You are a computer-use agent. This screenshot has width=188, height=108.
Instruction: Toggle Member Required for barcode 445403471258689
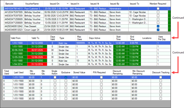click(158, 19)
